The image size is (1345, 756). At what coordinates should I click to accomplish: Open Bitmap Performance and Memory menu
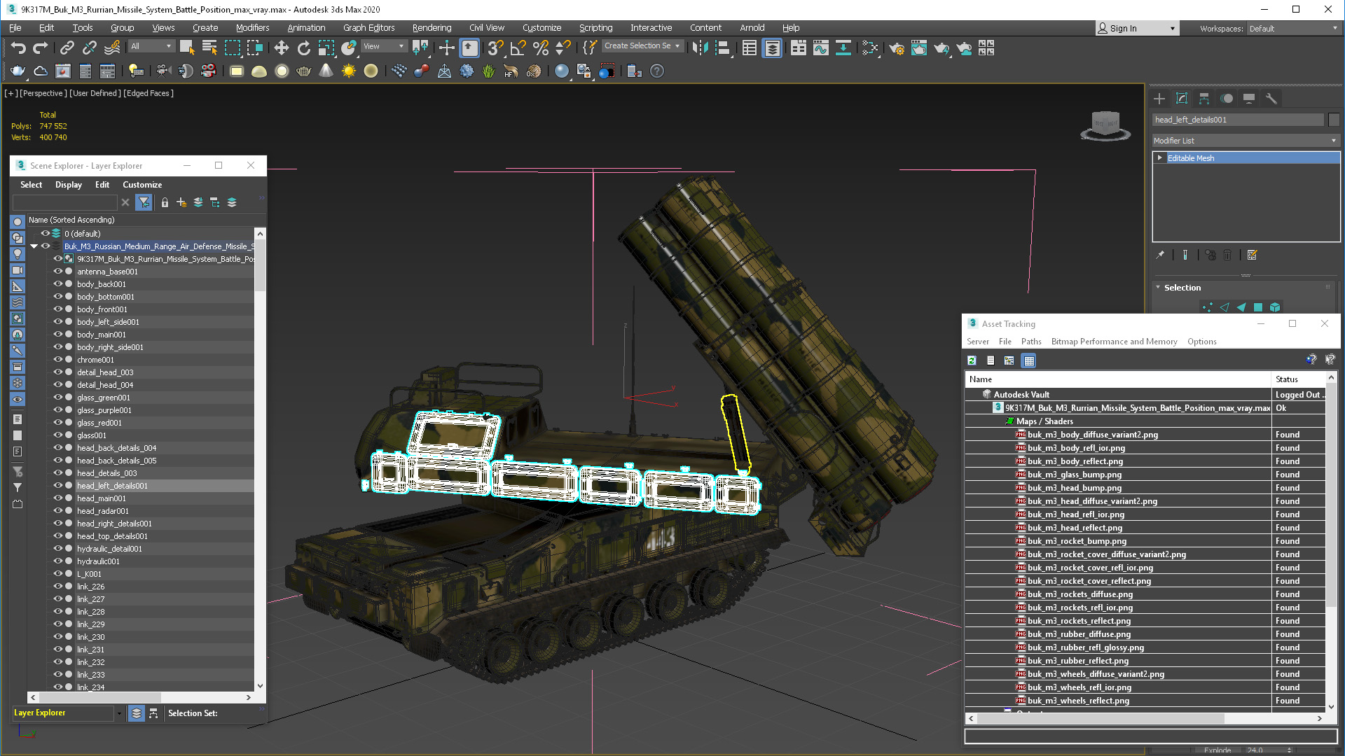point(1114,342)
